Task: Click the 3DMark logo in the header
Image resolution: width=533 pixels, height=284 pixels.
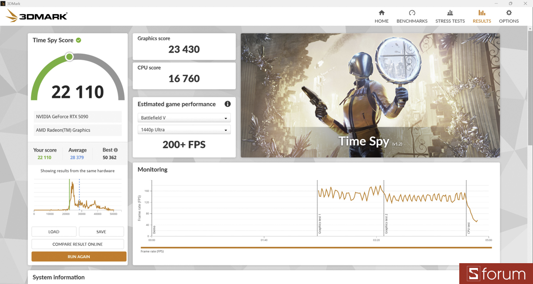Action: [37, 16]
